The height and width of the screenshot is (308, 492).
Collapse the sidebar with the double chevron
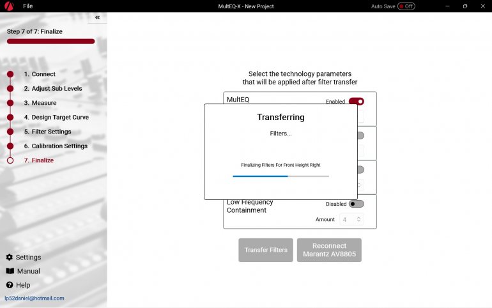[x=97, y=17]
